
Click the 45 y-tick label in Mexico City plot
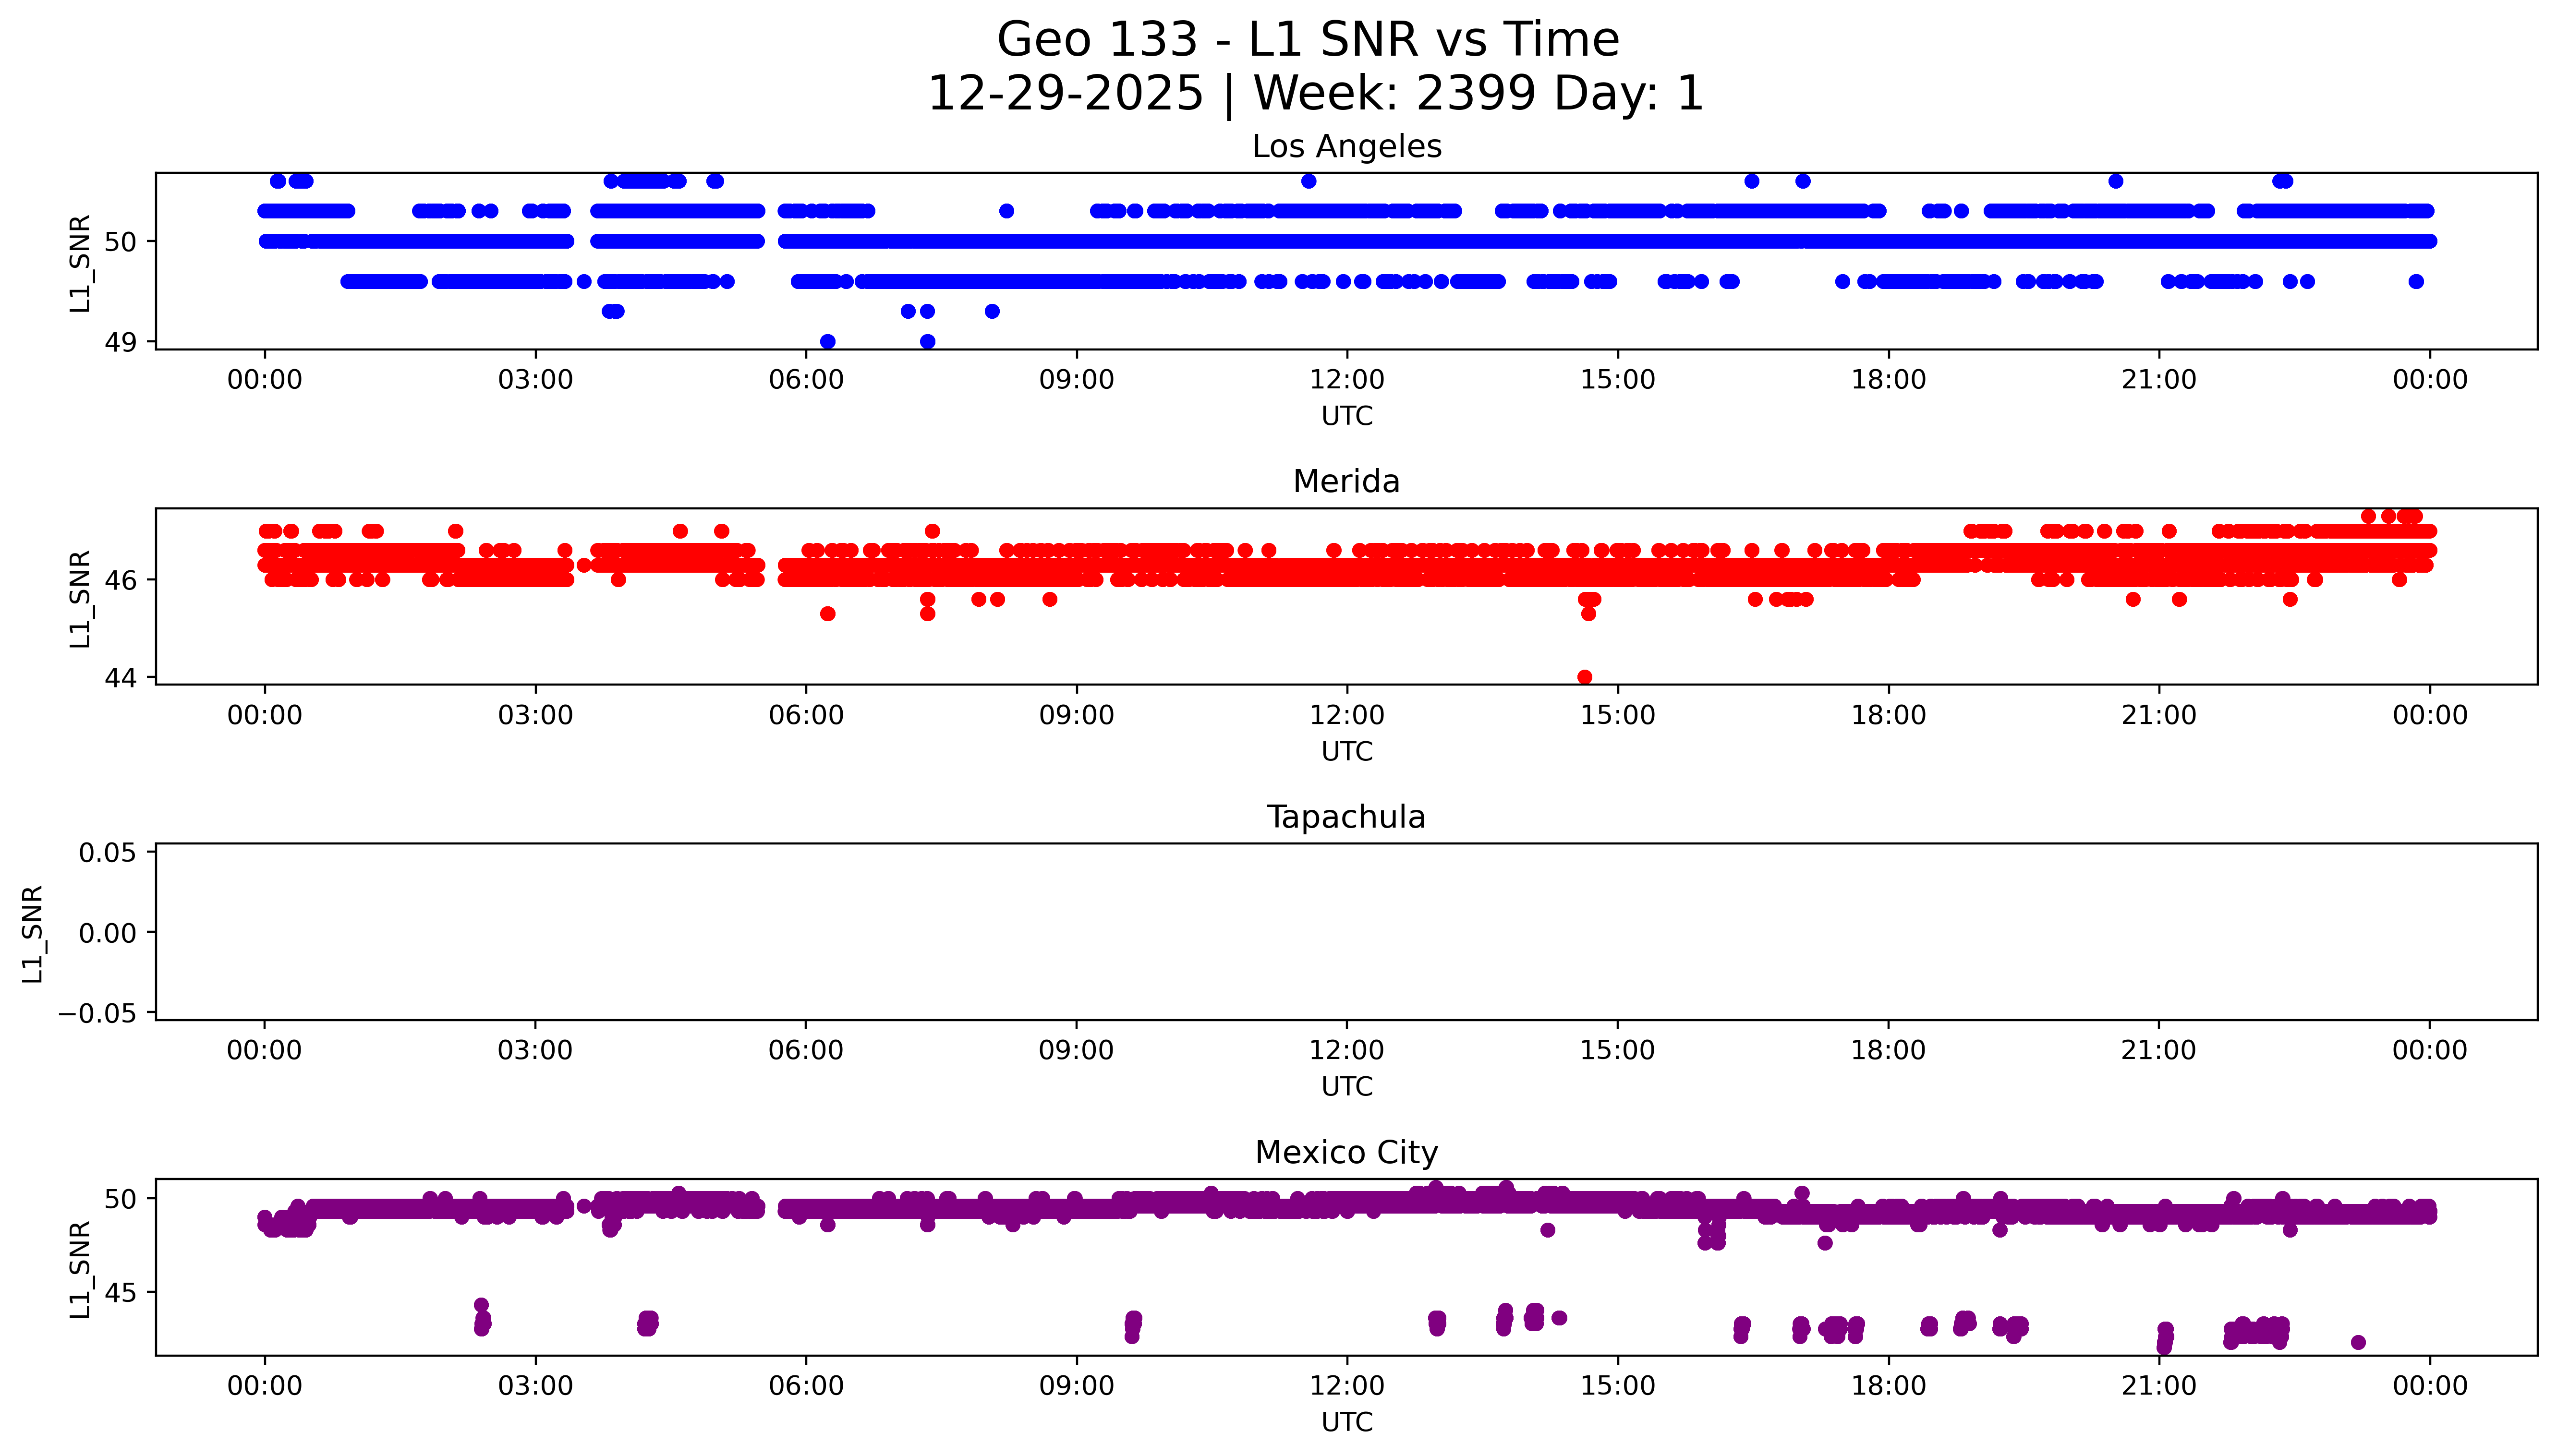click(120, 1293)
